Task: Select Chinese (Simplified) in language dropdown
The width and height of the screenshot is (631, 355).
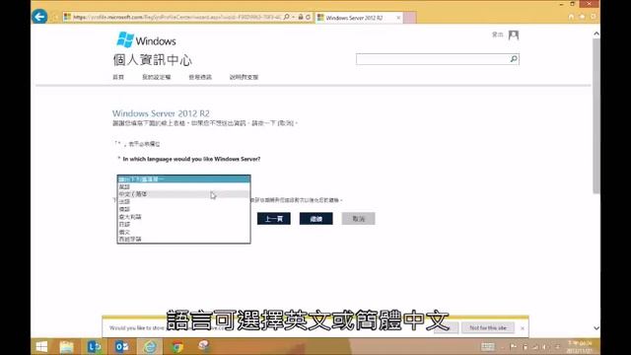Action: pyautogui.click(x=184, y=194)
